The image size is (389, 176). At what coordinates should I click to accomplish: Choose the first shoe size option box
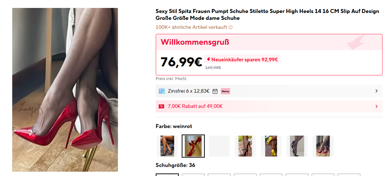coord(167,175)
